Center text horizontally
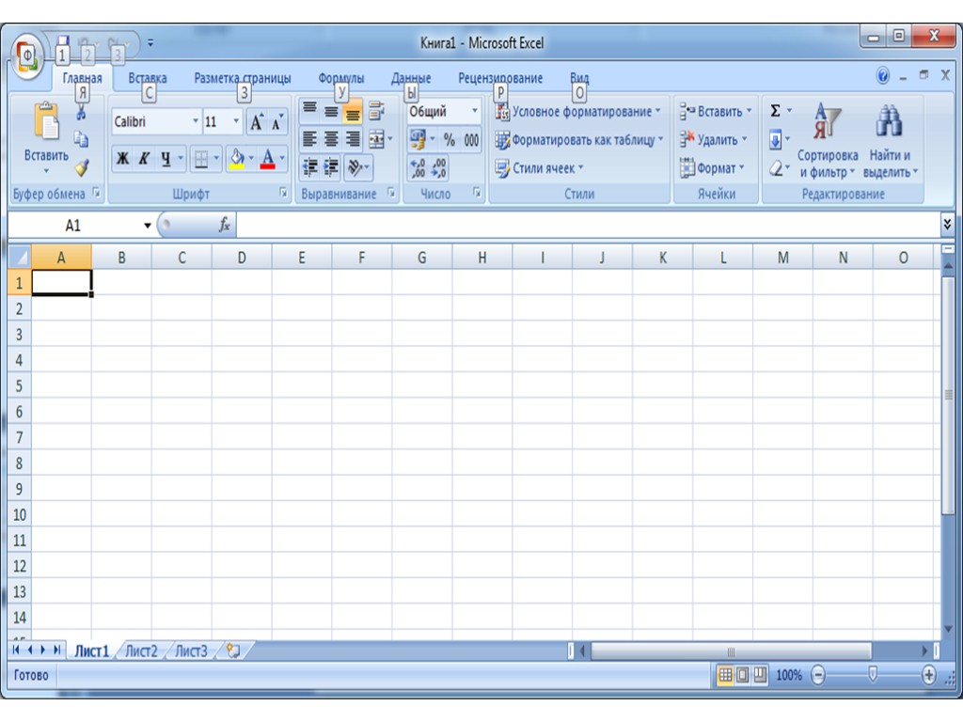 pos(331,139)
